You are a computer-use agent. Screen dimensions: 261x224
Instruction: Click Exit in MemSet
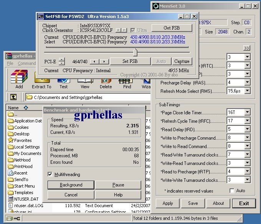point(244,203)
